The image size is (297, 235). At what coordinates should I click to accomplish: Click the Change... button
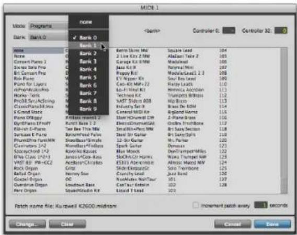28,224
